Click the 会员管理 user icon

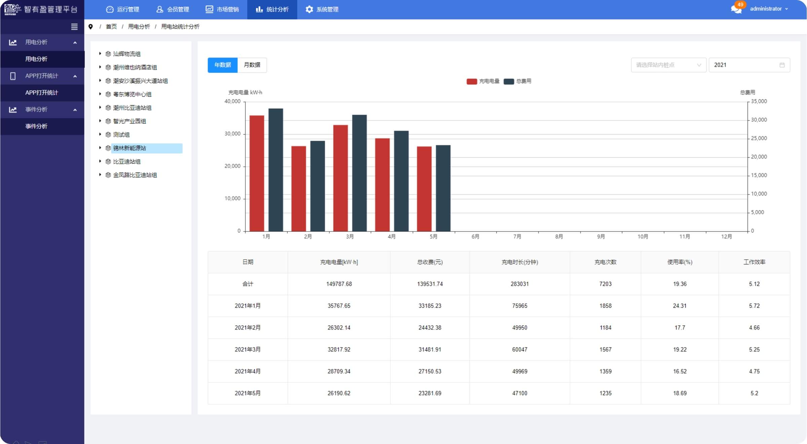tap(160, 9)
